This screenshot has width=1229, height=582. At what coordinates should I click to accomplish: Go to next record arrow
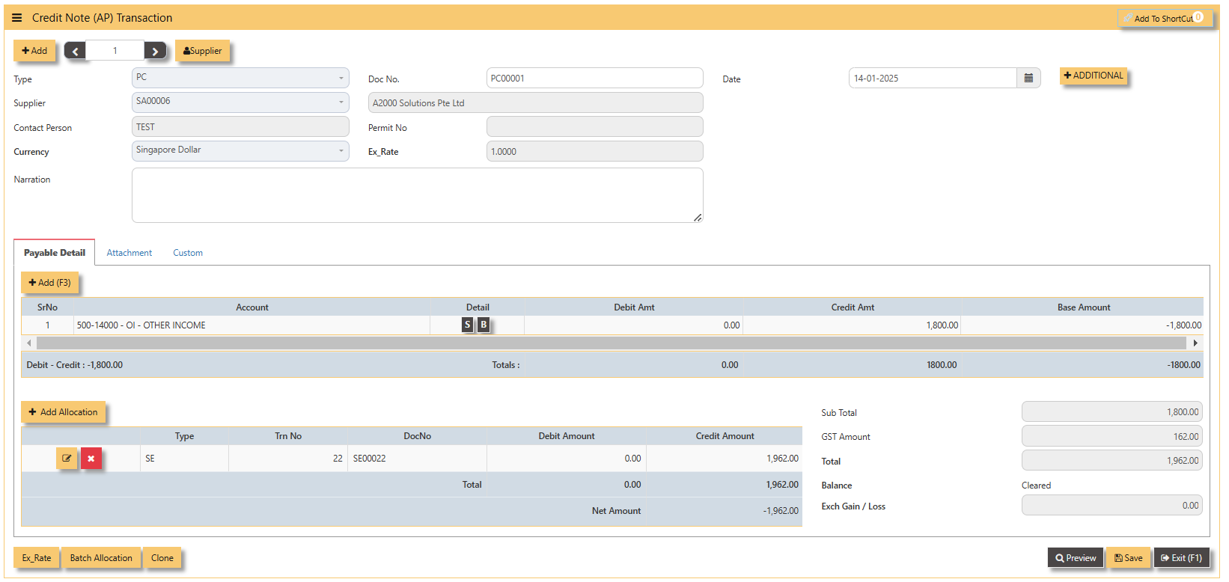[155, 51]
